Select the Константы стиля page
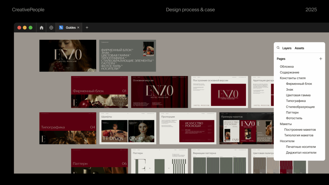The height and width of the screenshot is (185, 329). [x=293, y=78]
